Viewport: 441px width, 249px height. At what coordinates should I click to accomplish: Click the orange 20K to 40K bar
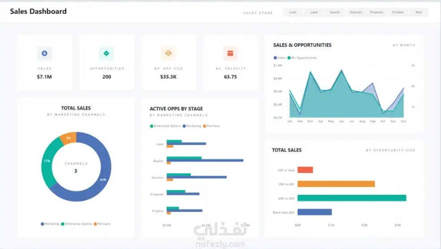(336, 184)
